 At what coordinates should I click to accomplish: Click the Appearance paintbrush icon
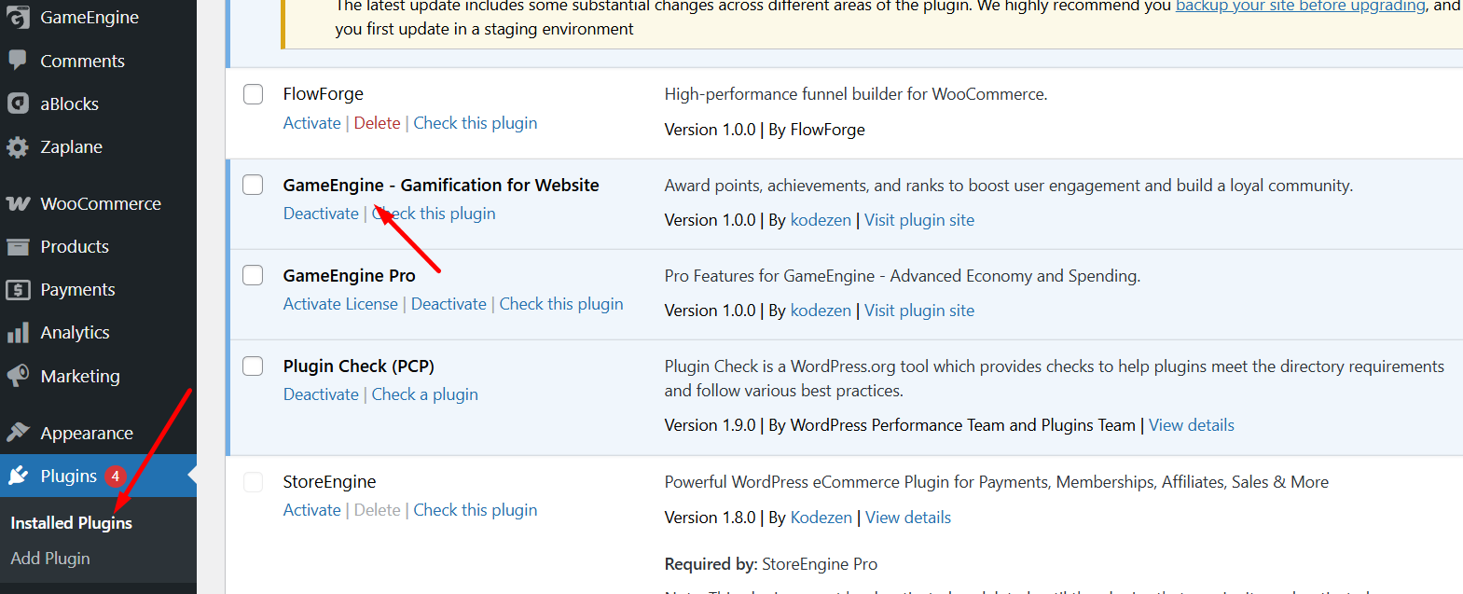coord(18,433)
